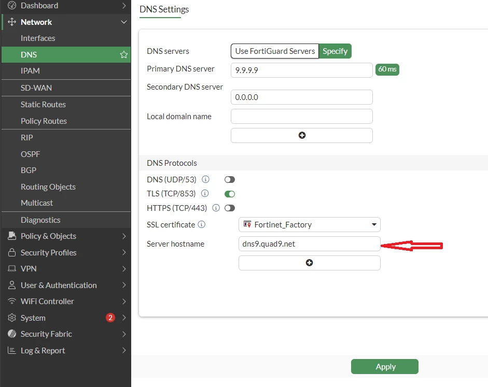Expand the VPN menu chevron

[124, 269]
